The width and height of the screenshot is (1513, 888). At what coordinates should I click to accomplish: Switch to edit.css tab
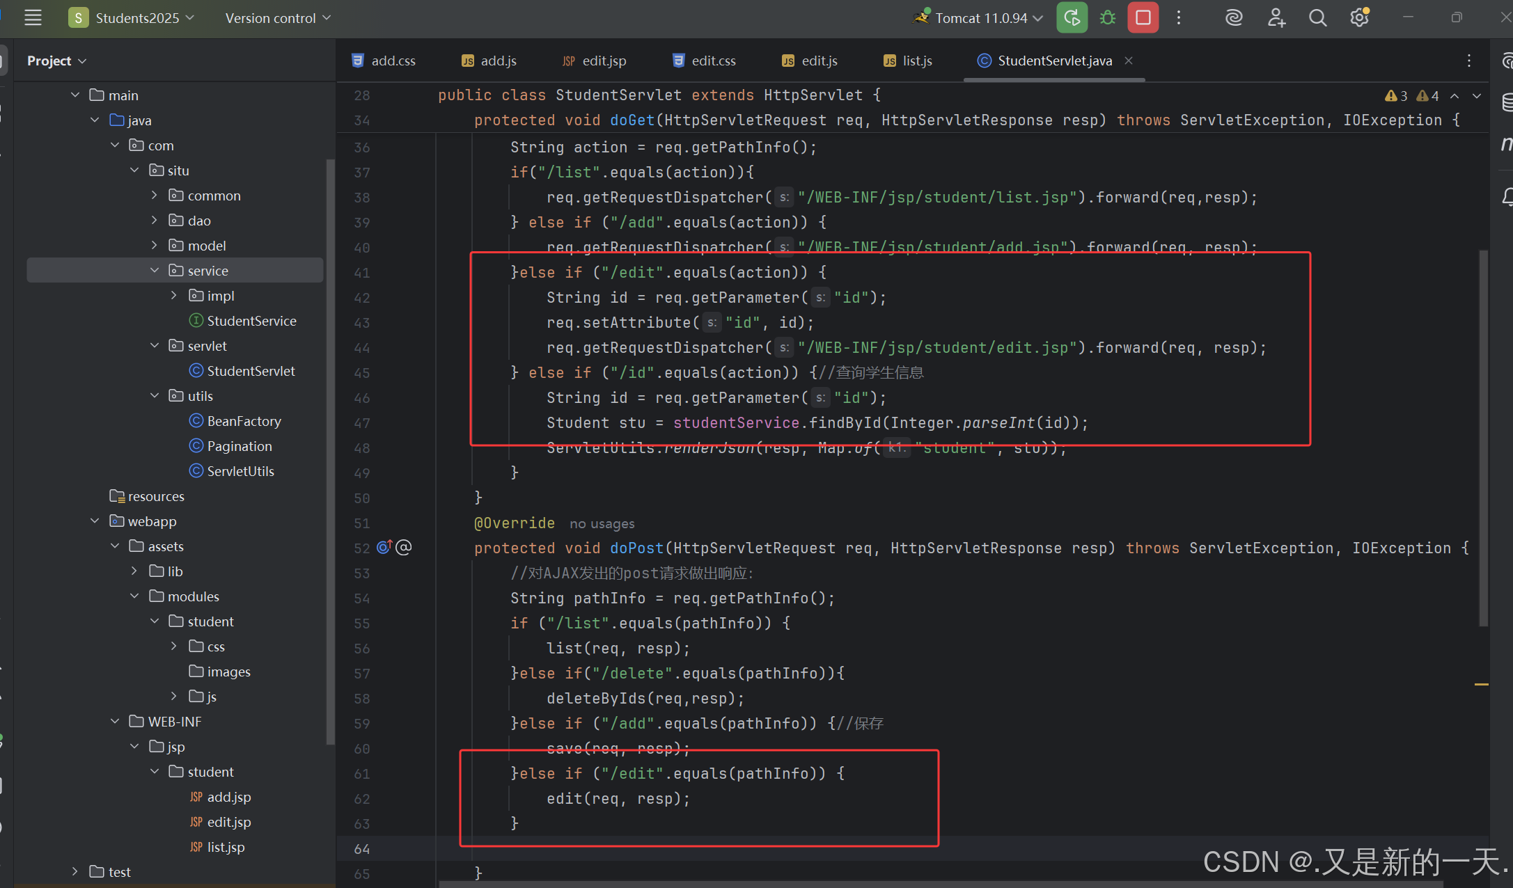pyautogui.click(x=705, y=61)
